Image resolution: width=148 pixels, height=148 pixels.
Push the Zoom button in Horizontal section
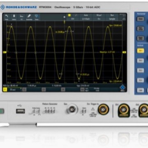[x=141, y=19]
